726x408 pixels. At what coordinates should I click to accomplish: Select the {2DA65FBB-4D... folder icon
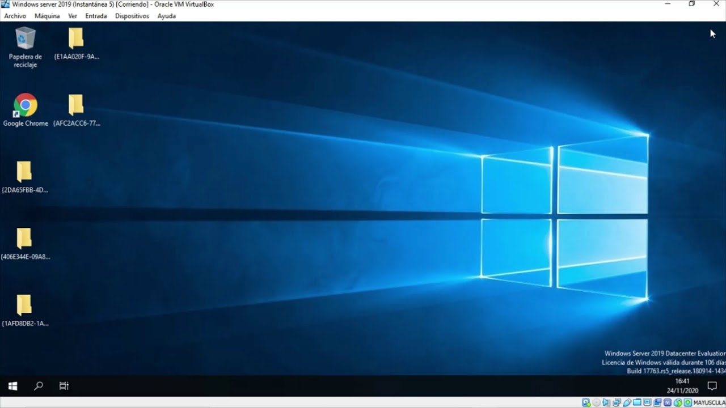25,177
